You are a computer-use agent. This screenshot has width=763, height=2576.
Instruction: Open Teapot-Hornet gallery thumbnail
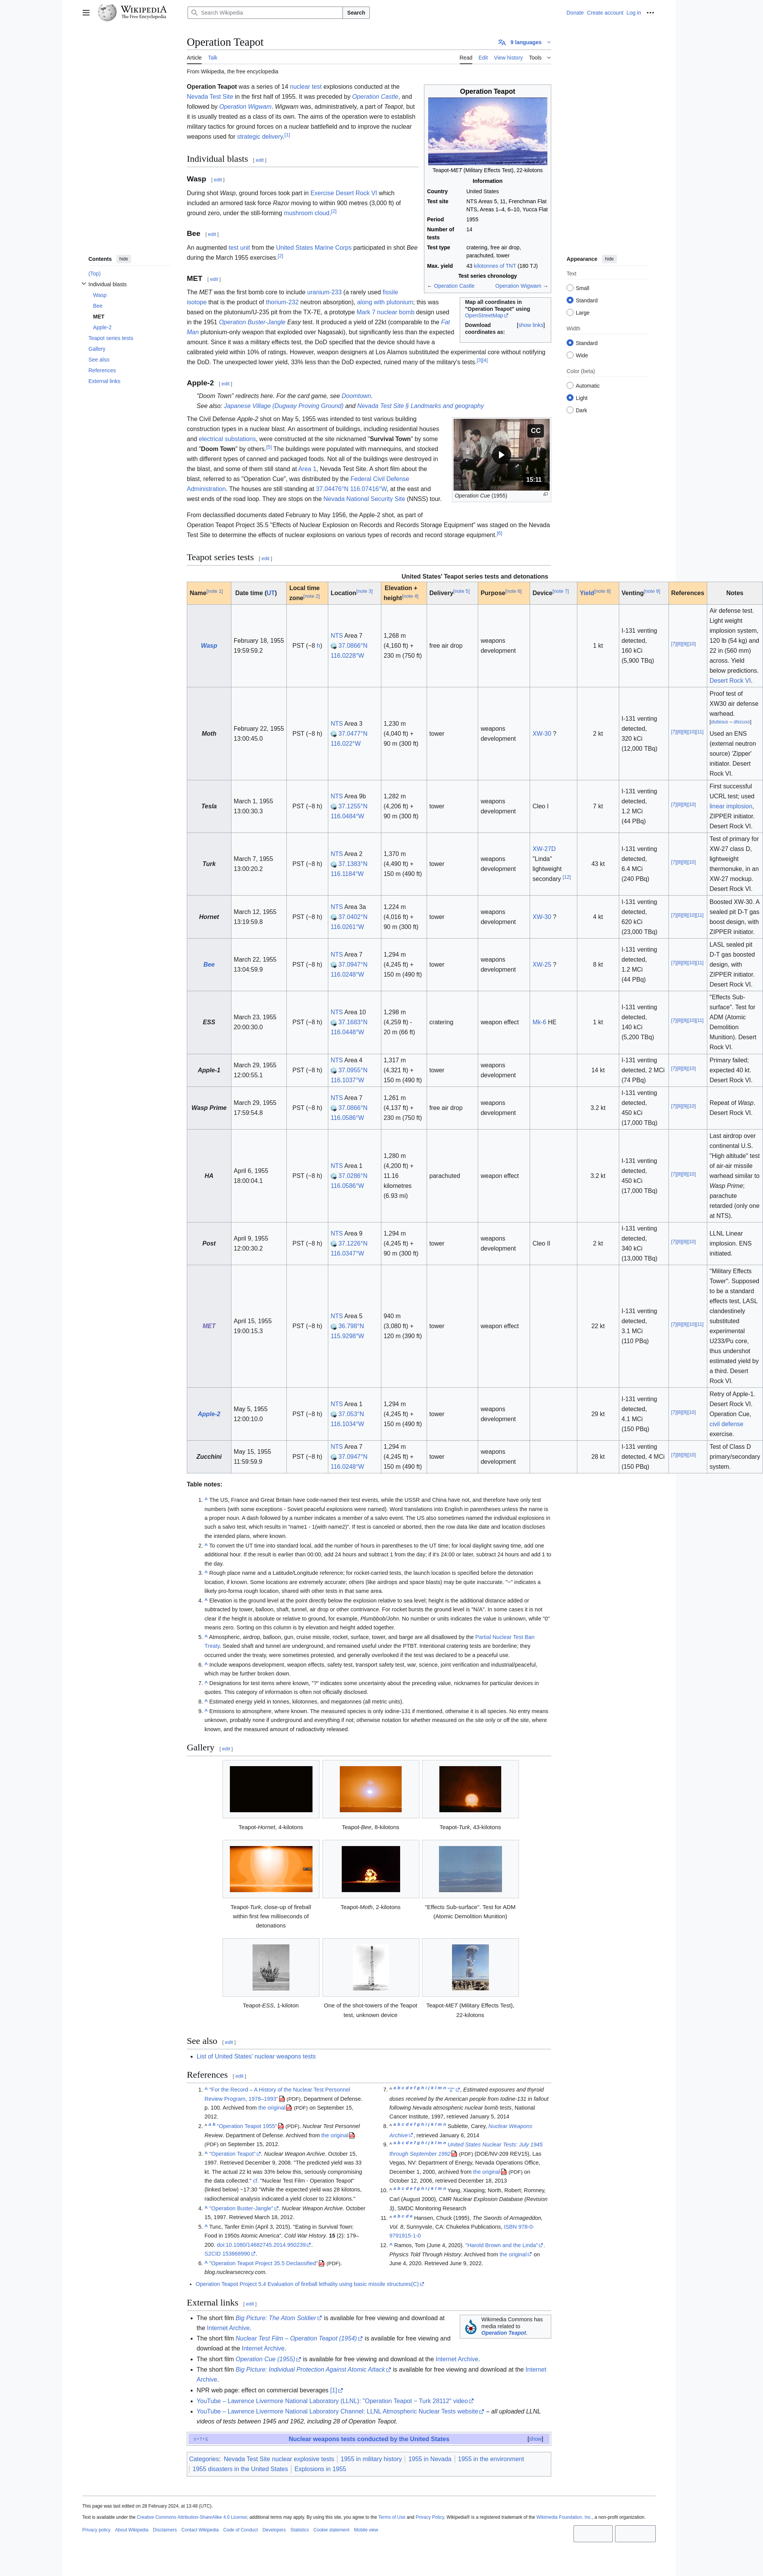point(271,1790)
